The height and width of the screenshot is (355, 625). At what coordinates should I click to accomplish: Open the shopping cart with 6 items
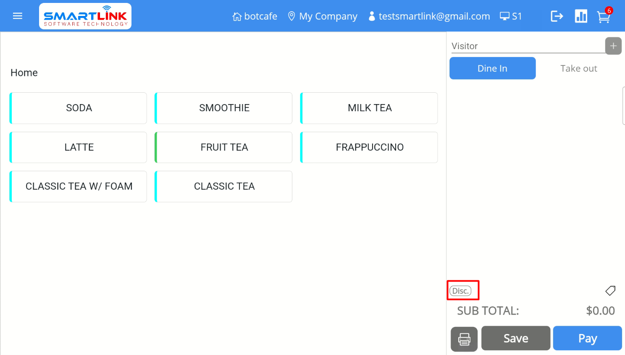(x=604, y=17)
